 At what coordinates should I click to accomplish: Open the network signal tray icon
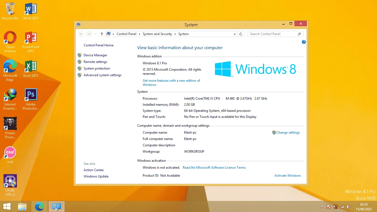pyautogui.click(x=342, y=207)
